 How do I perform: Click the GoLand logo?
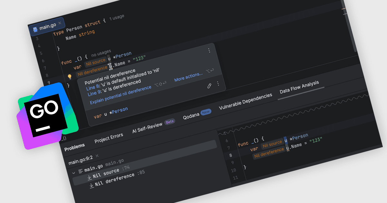pyautogui.click(x=48, y=116)
